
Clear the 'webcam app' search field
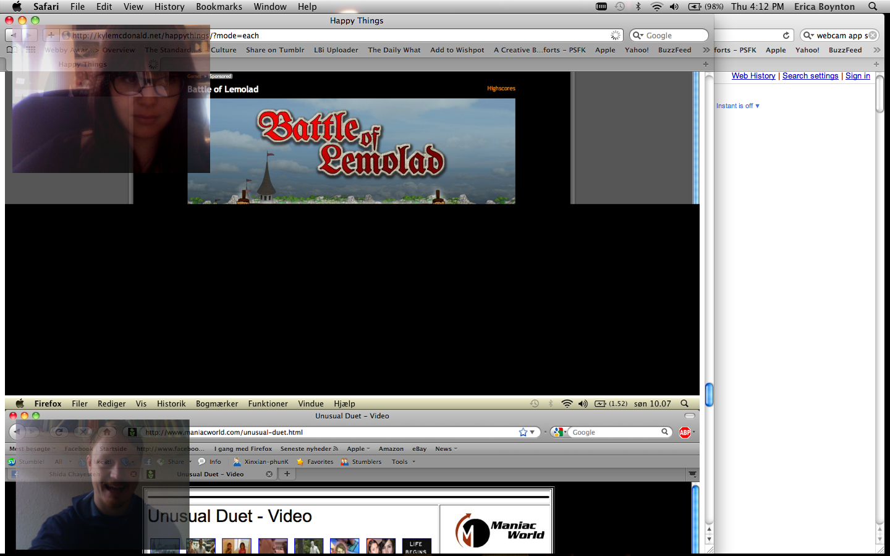tap(873, 36)
